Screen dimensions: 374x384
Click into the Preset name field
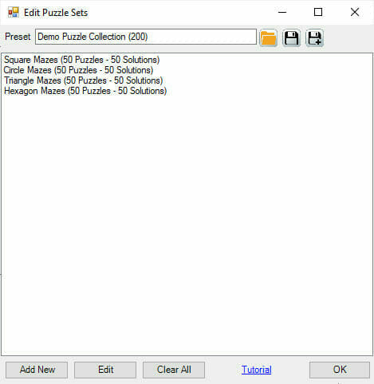146,37
